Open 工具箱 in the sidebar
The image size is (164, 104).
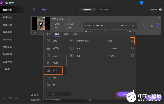[6, 69]
